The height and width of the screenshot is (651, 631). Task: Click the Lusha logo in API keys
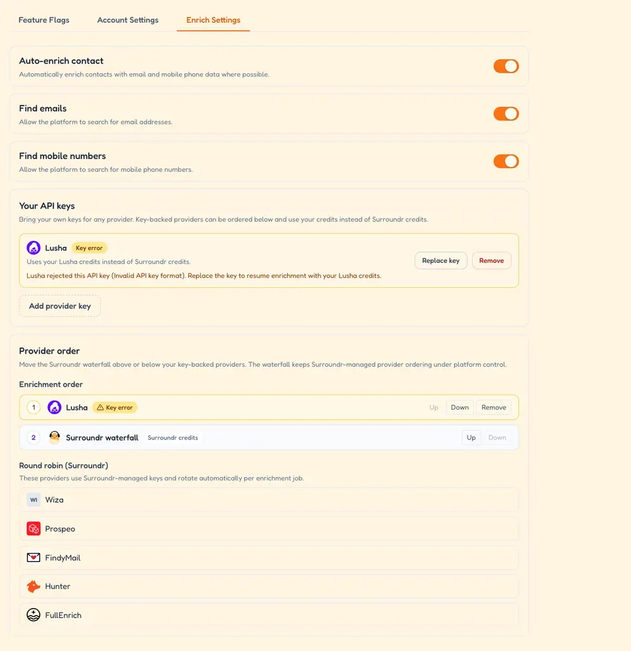coord(33,248)
